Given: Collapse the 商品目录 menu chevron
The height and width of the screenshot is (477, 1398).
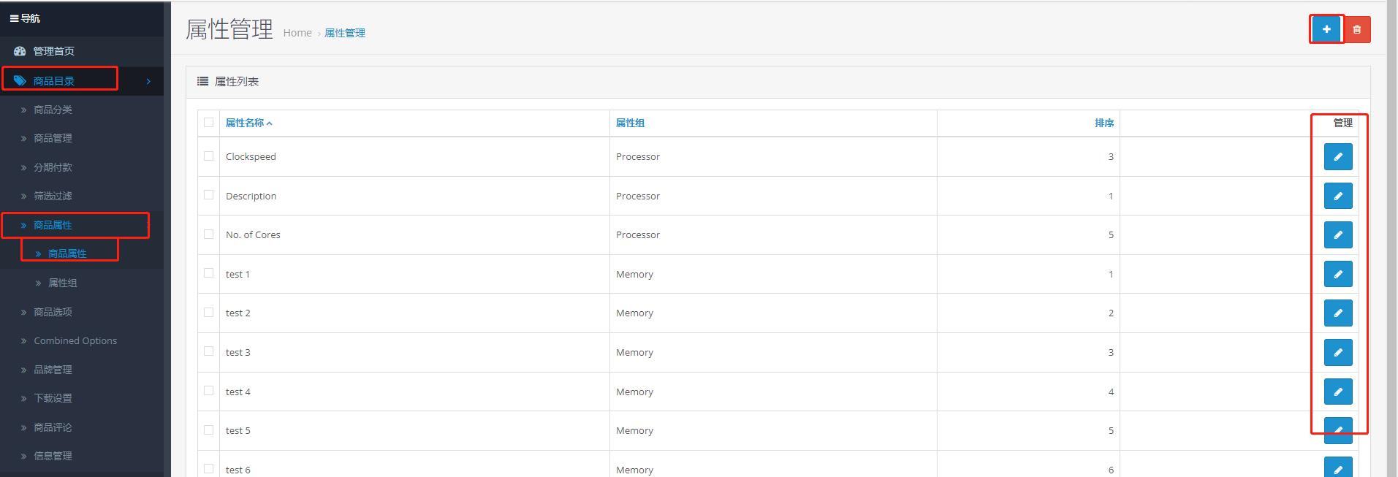Looking at the screenshot, I should tap(148, 81).
